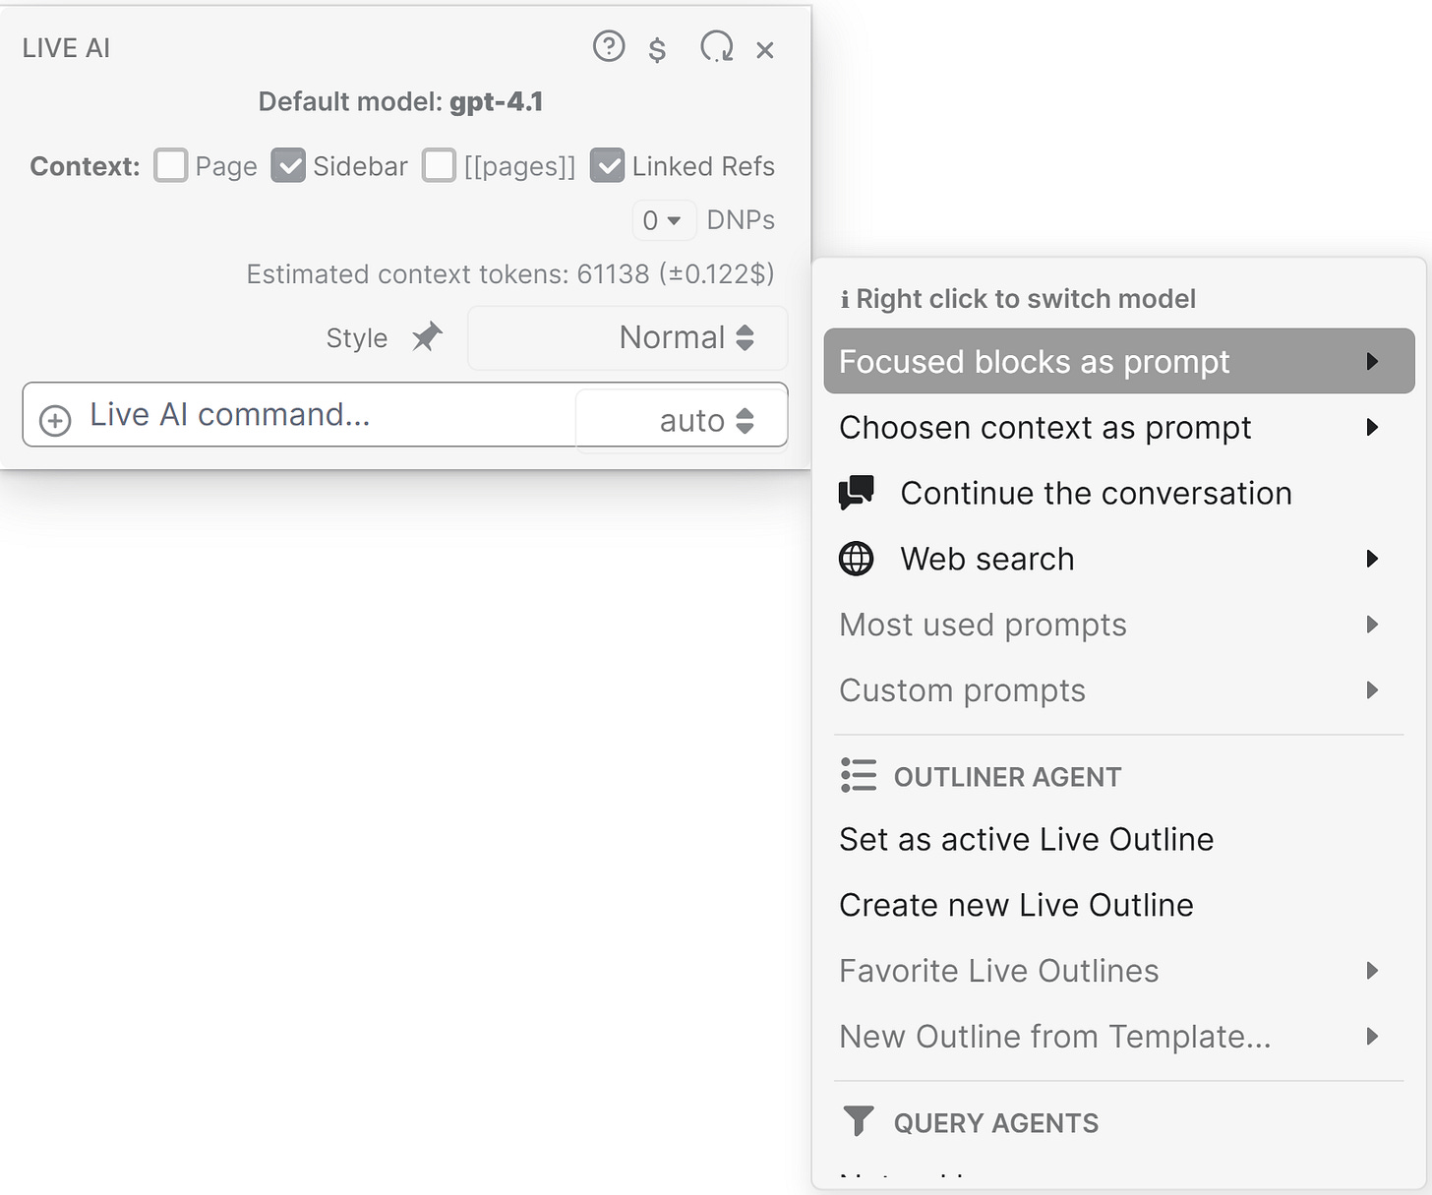Screen dimensions: 1432x1195
Task: Expand the Custom prompts submenu arrow
Action: click(x=1372, y=690)
